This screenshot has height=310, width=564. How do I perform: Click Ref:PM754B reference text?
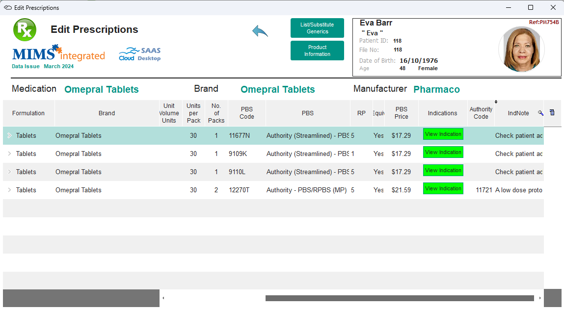point(544,22)
